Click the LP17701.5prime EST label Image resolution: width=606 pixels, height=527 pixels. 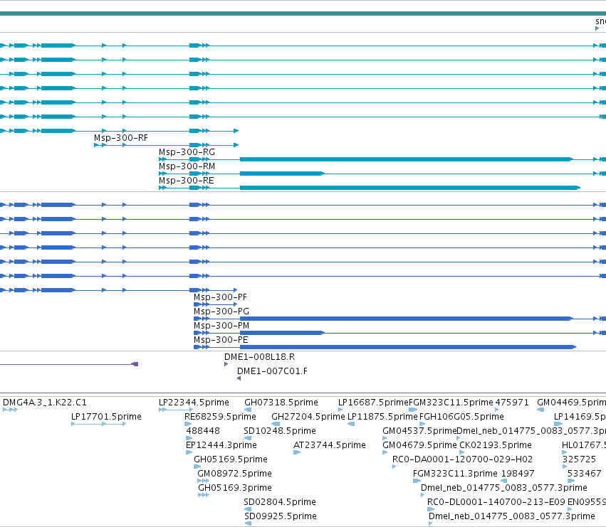[x=106, y=417]
